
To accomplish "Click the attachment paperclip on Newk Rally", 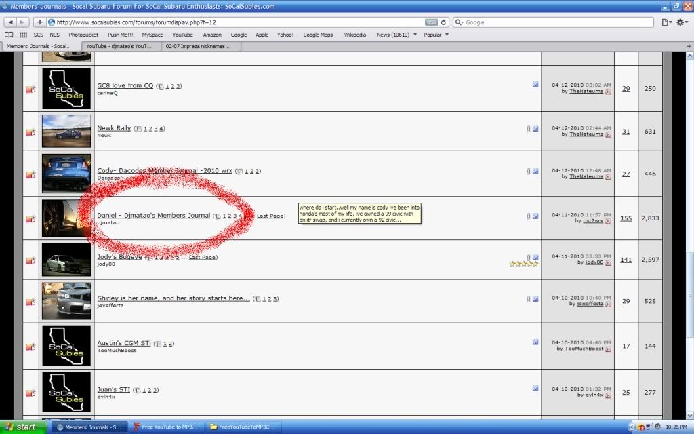I will coord(528,128).
